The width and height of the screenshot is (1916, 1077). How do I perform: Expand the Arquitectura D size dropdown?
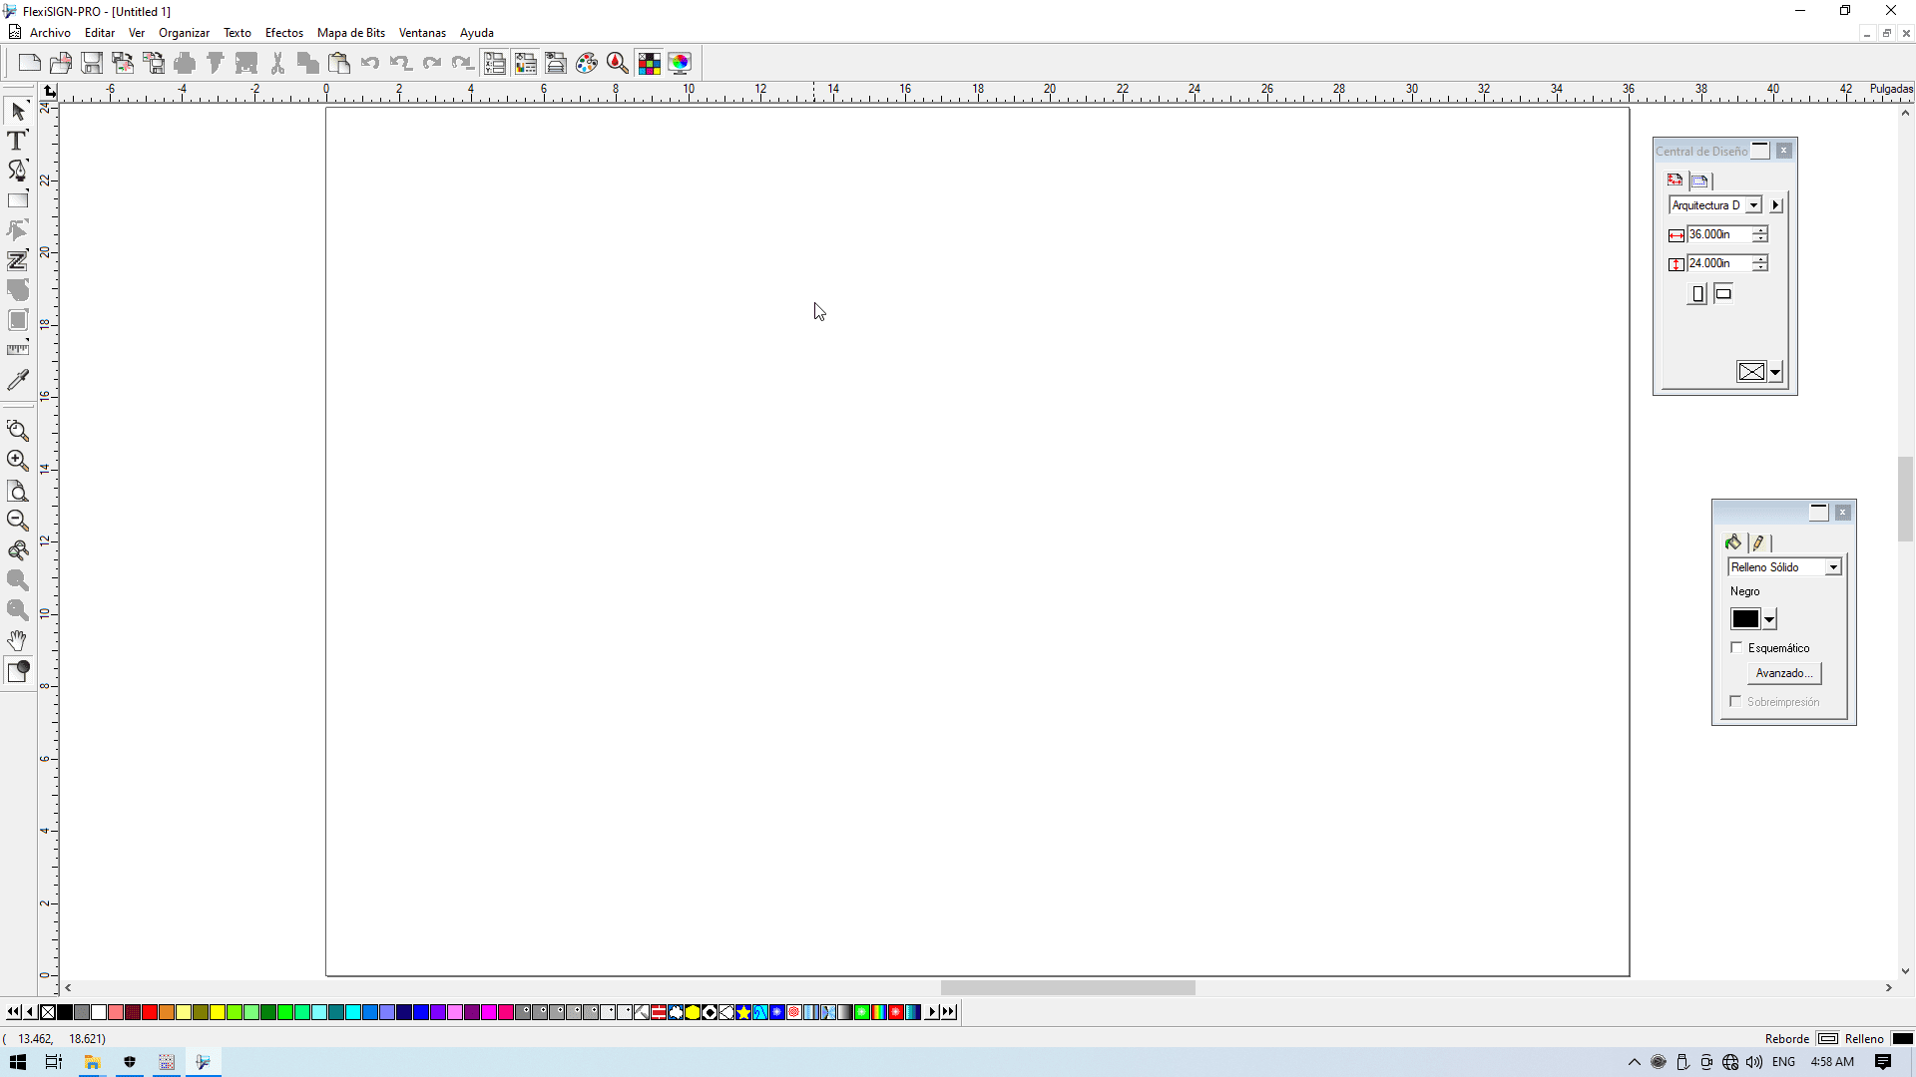[1753, 205]
